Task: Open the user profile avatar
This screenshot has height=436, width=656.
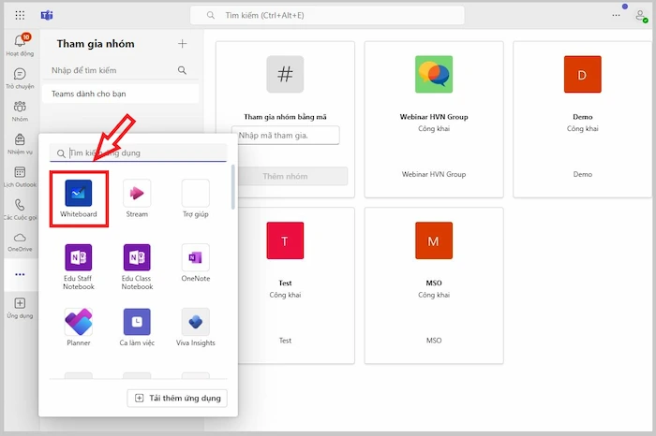Action: [640, 16]
